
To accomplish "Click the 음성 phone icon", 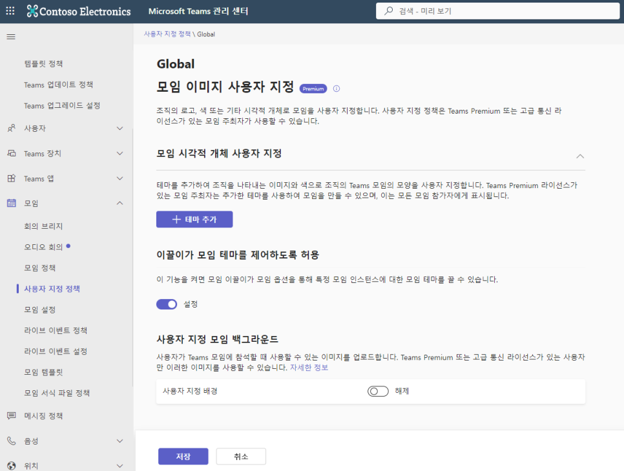I will click(12, 441).
